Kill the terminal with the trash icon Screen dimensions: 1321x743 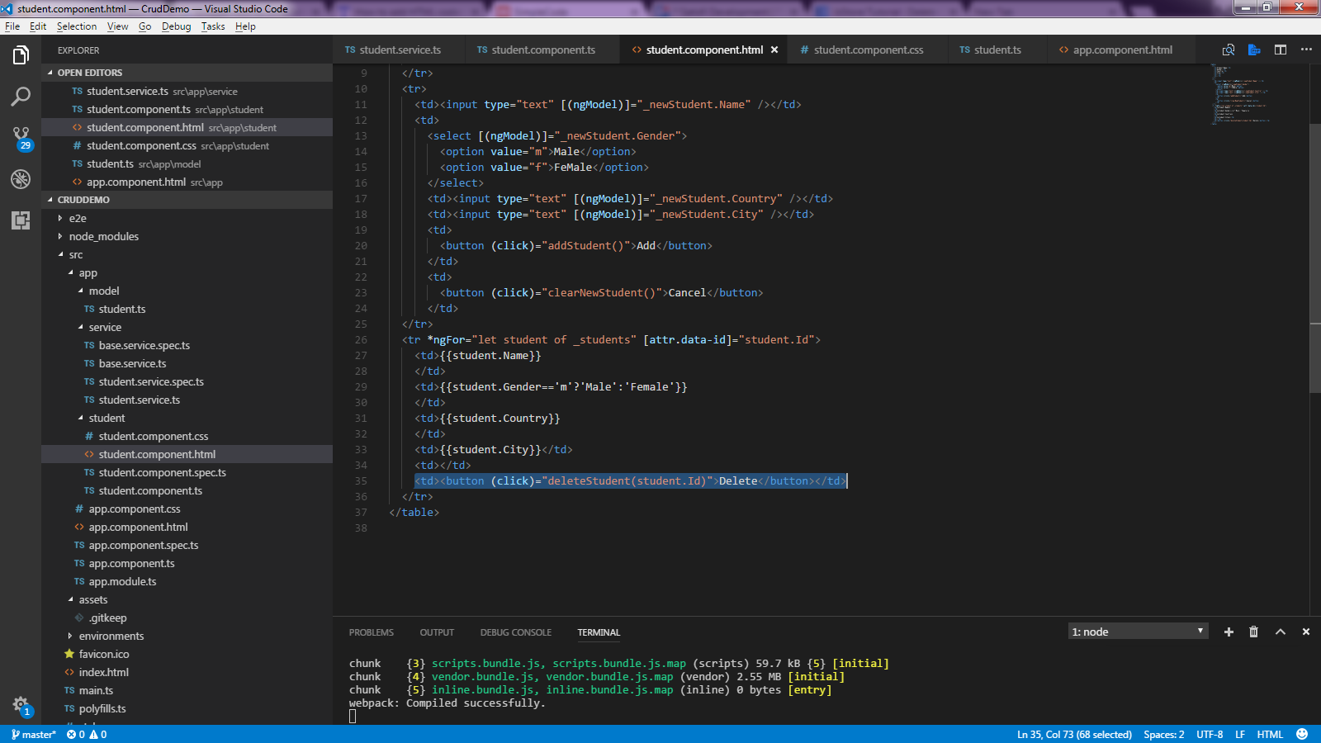point(1253,632)
